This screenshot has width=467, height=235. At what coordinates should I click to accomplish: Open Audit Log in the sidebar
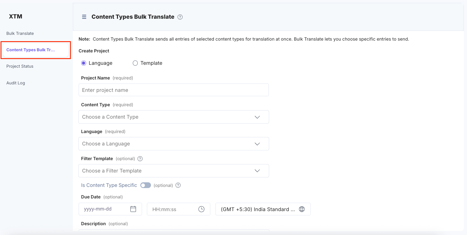16,83
